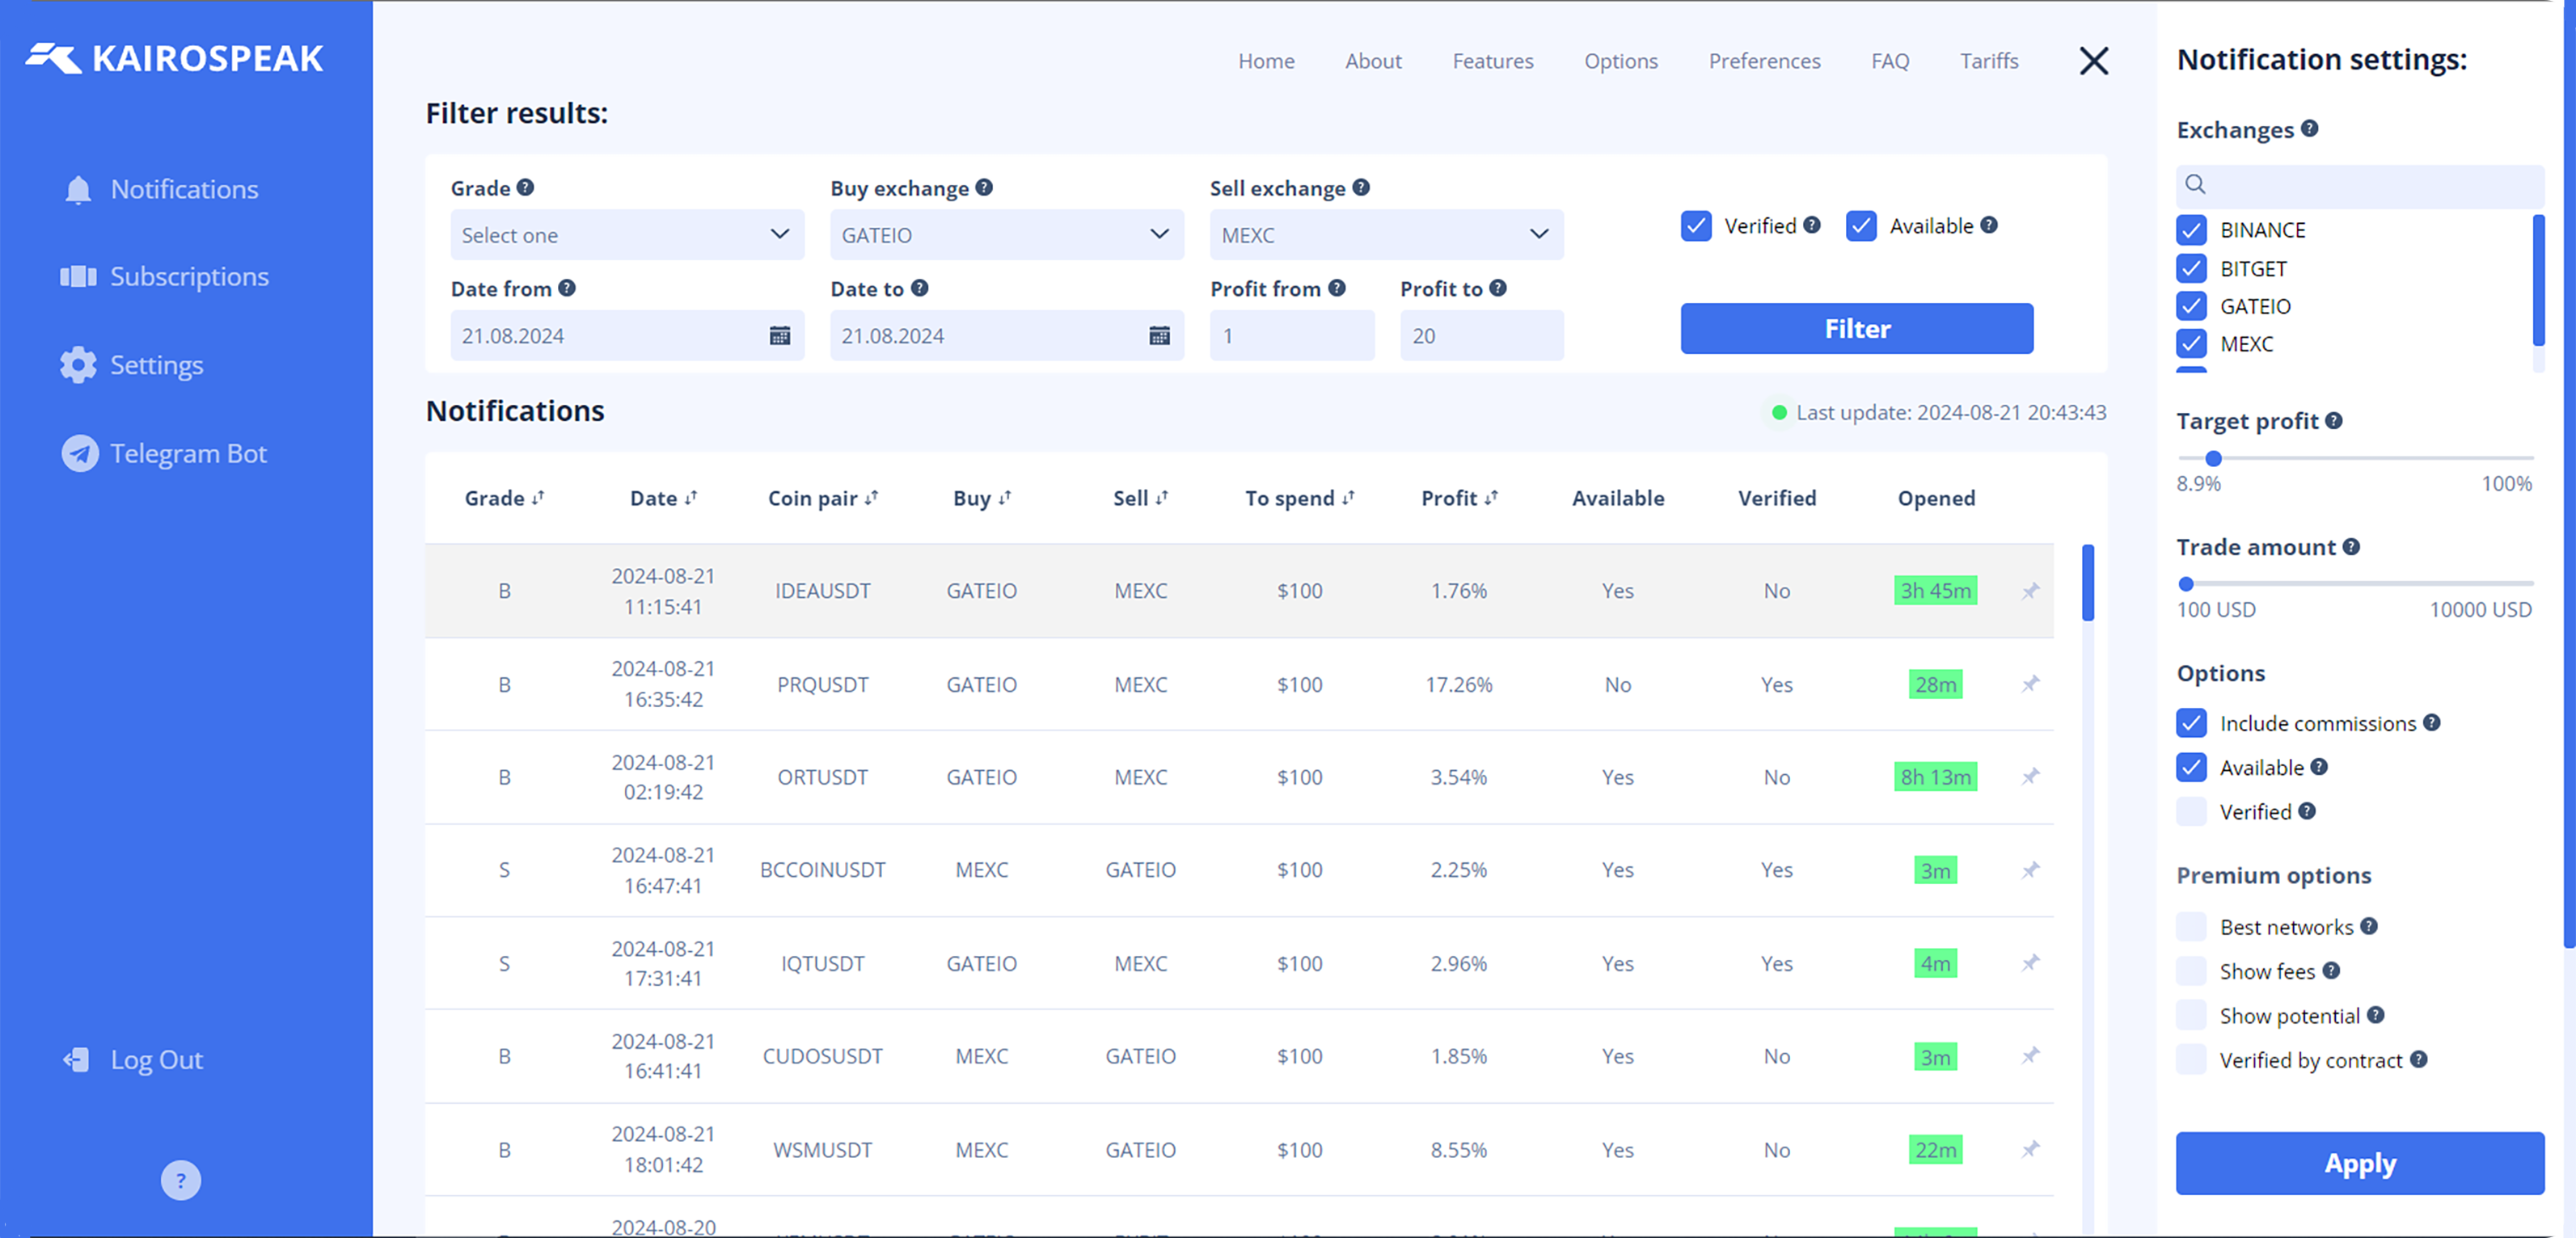This screenshot has height=1238, width=2576.
Task: Open the Sell exchange MEXC dropdown
Action: pyautogui.click(x=1386, y=235)
